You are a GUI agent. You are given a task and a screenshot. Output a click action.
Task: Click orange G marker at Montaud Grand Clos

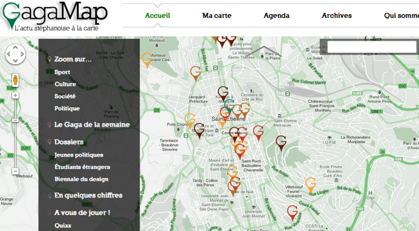pyautogui.click(x=147, y=60)
